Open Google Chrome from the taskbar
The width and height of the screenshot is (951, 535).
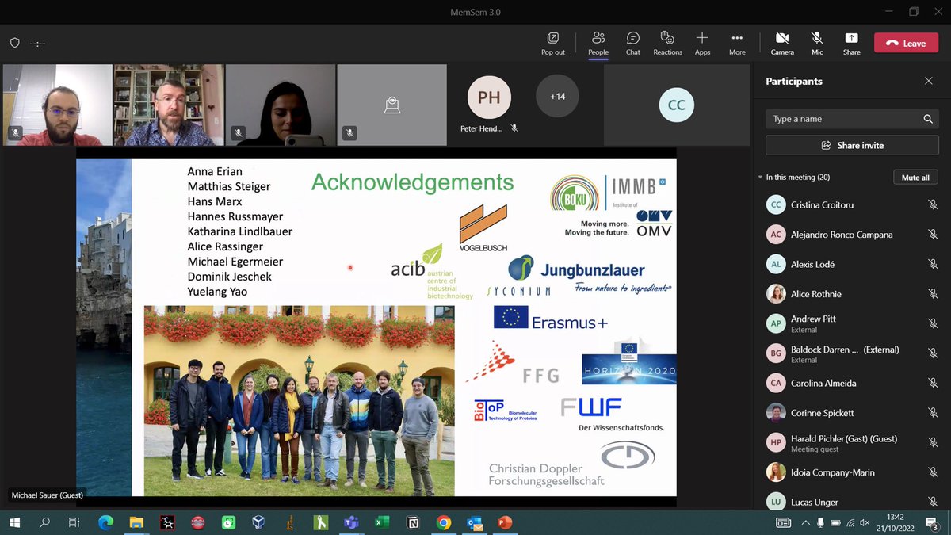tap(443, 522)
